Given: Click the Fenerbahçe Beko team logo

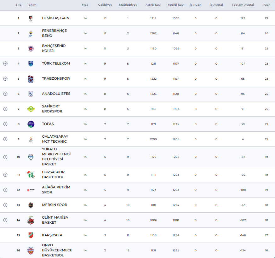Looking at the screenshot, I should [31, 33].
